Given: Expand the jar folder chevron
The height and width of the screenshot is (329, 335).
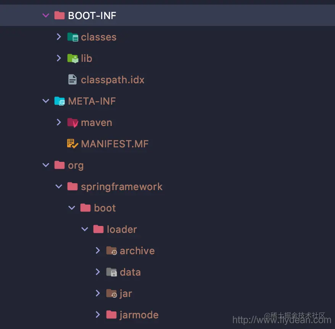Looking at the screenshot, I should (98, 293).
